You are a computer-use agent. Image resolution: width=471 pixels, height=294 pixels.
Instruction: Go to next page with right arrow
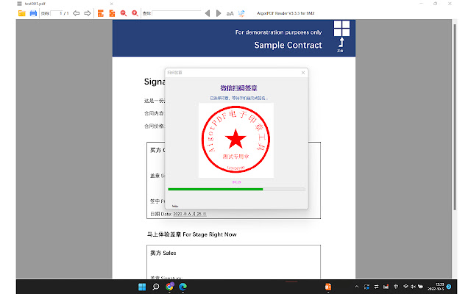(x=88, y=13)
